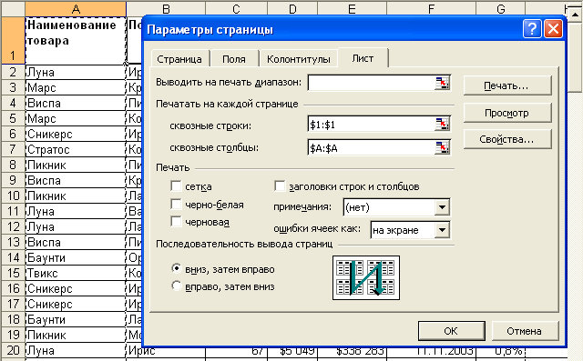Viewport: 583px width, 361px height.
Task: Click in the Выводить на печать диапазон field
Action: tap(371, 83)
